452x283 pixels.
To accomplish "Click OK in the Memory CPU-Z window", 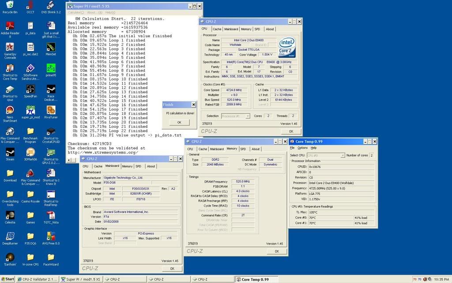I will 277,252.
